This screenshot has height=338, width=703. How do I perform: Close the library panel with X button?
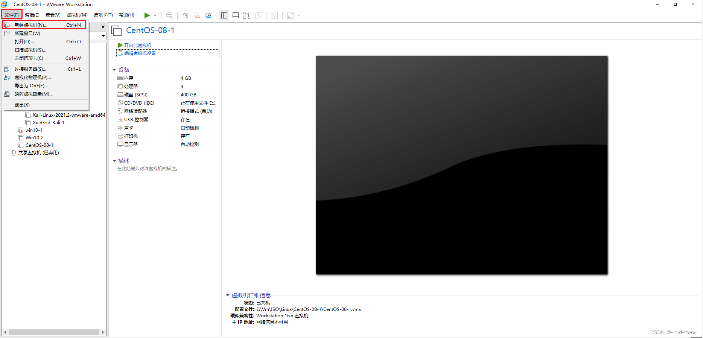pos(103,27)
